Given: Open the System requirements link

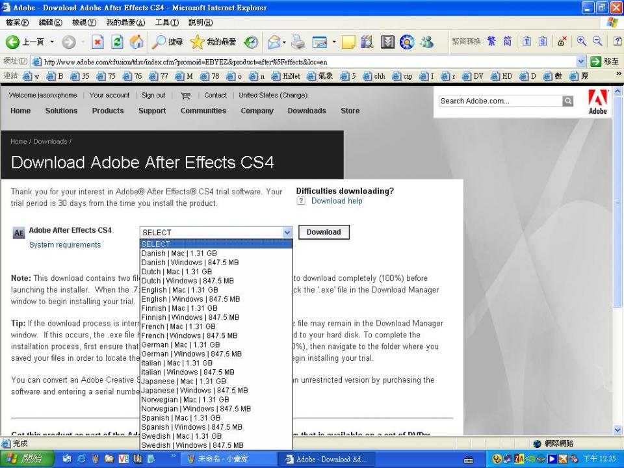Looking at the screenshot, I should [65, 245].
